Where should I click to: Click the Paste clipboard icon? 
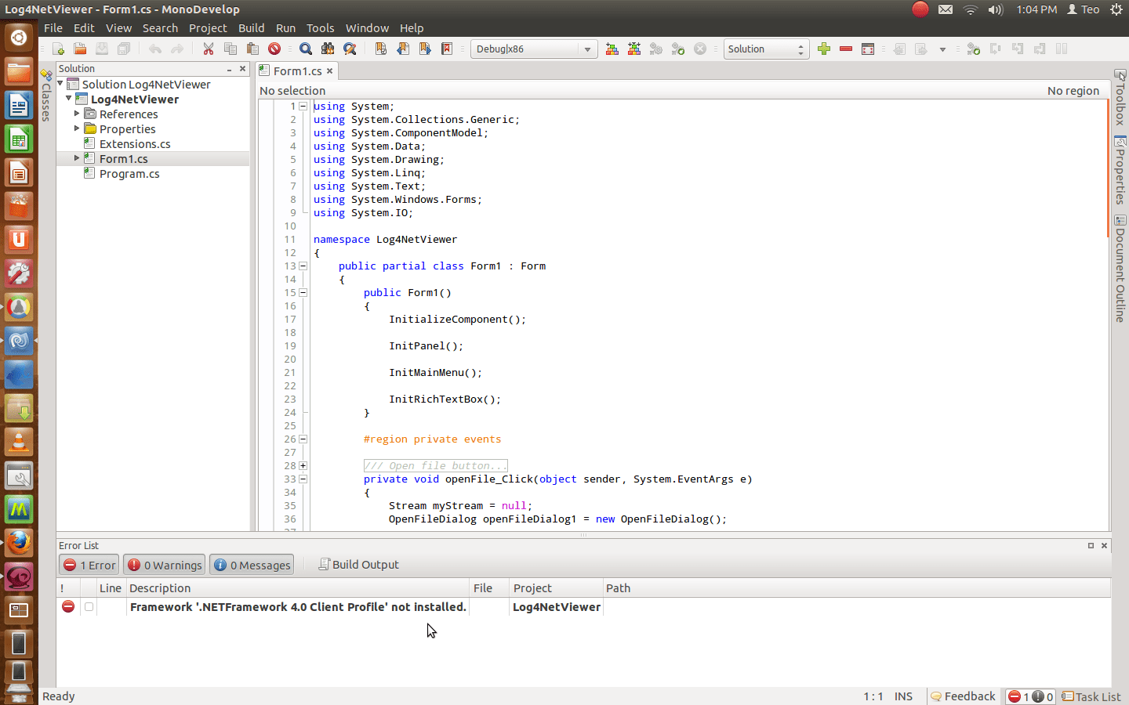(x=252, y=49)
